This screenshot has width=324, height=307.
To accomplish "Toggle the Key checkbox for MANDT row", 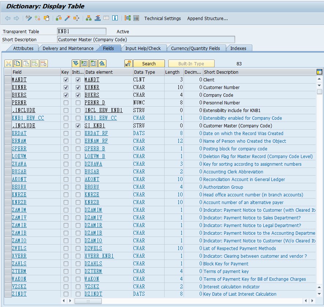I will click(66, 80).
